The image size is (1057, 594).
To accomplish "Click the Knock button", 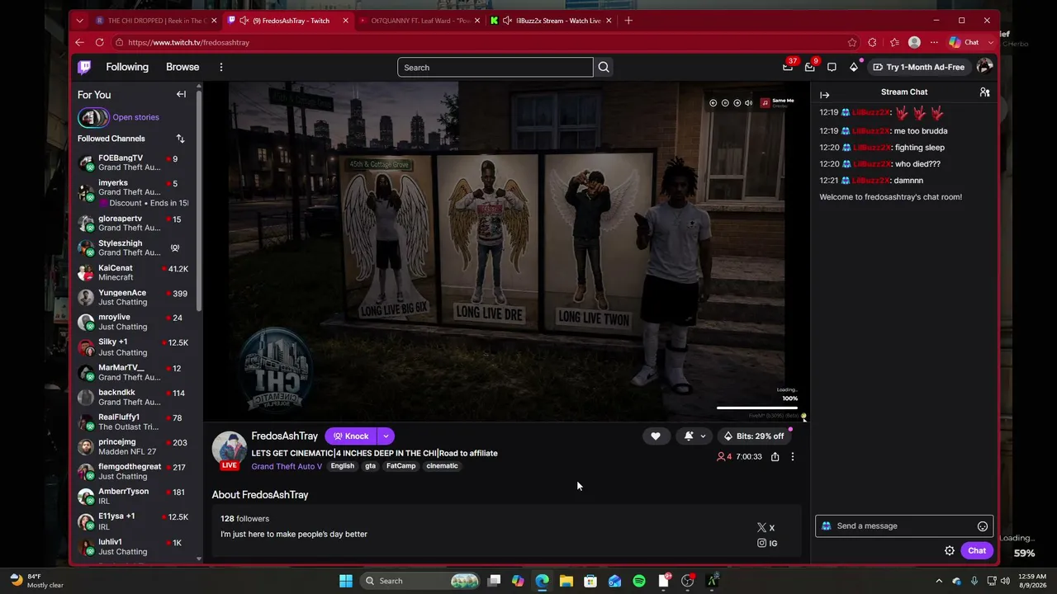I will point(351,436).
